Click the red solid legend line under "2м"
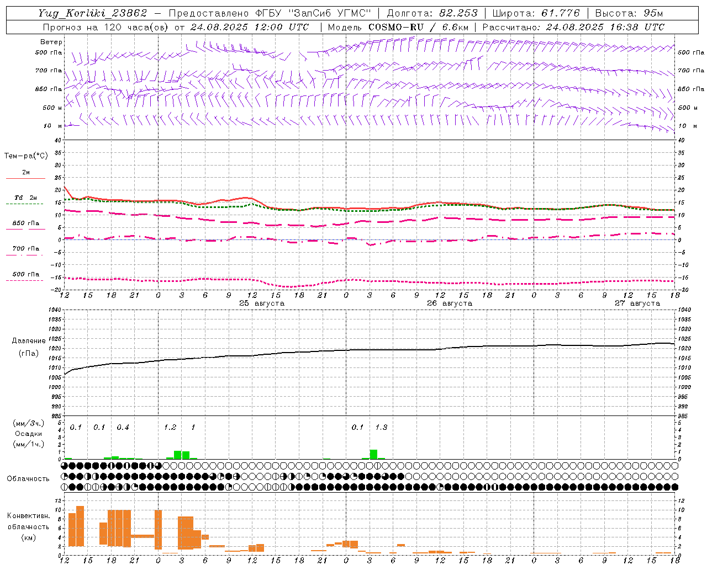The image size is (707, 565). pyautogui.click(x=25, y=179)
